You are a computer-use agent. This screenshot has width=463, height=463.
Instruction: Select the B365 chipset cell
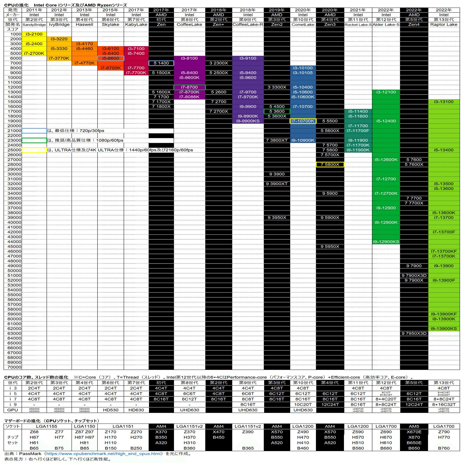[x=248, y=448]
